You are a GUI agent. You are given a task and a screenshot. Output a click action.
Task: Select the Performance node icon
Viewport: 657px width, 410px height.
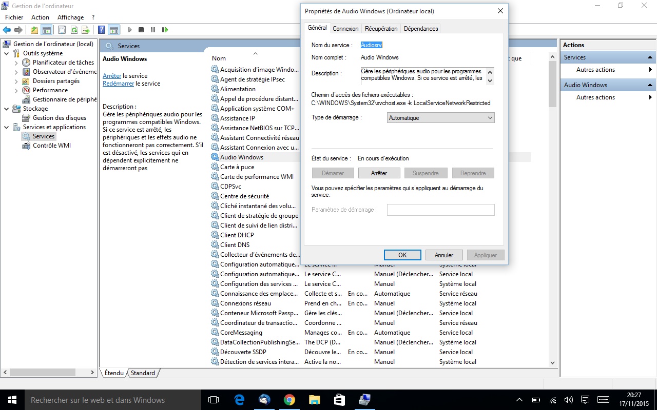26,90
